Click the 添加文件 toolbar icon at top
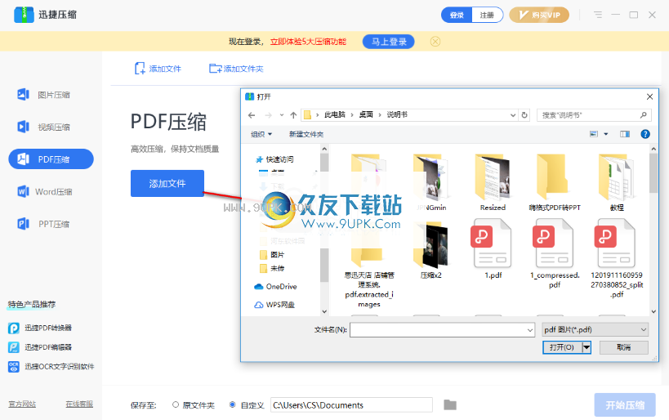The image size is (669, 420). [x=158, y=69]
